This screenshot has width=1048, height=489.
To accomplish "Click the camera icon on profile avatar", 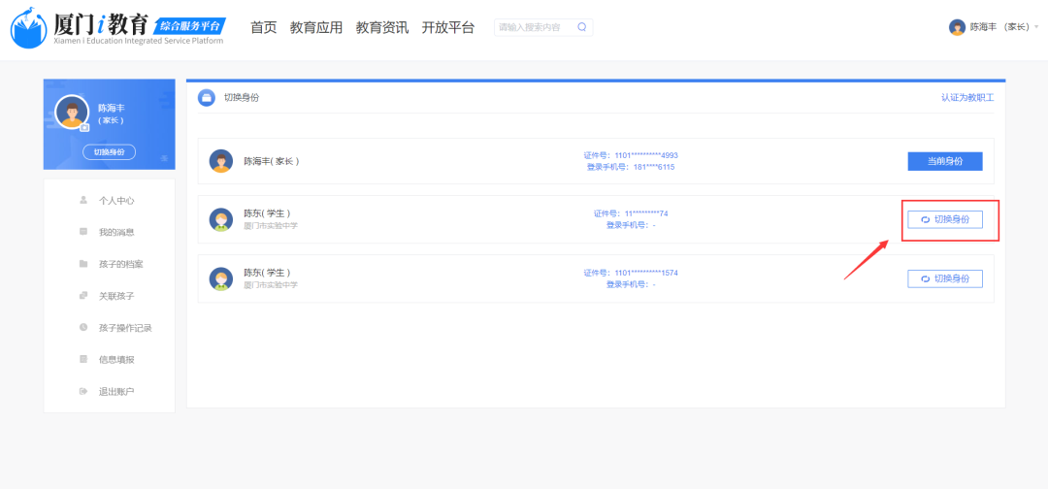I will 84,127.
